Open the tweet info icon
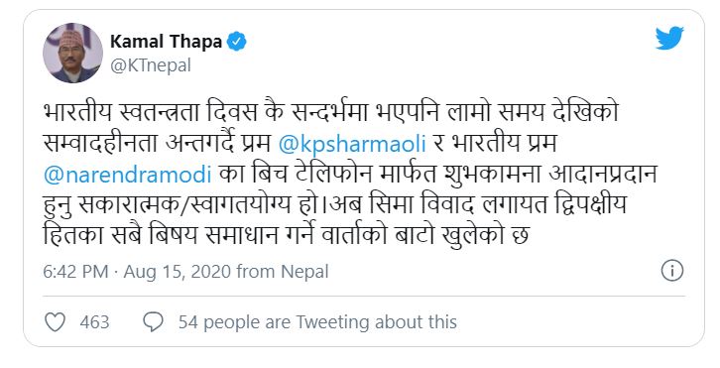This screenshot has width=720, height=368. 671,271
